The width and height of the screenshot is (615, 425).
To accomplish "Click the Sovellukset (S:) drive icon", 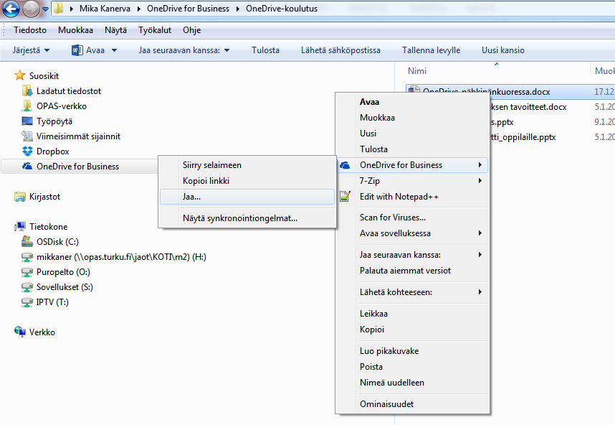I will click(27, 287).
